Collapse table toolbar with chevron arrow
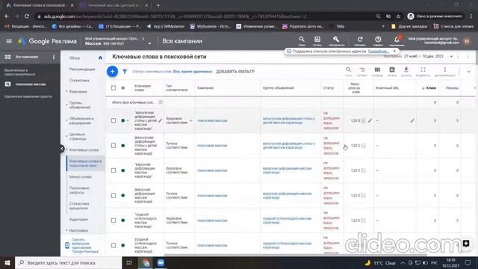This screenshot has width=478, height=269. 468,72
